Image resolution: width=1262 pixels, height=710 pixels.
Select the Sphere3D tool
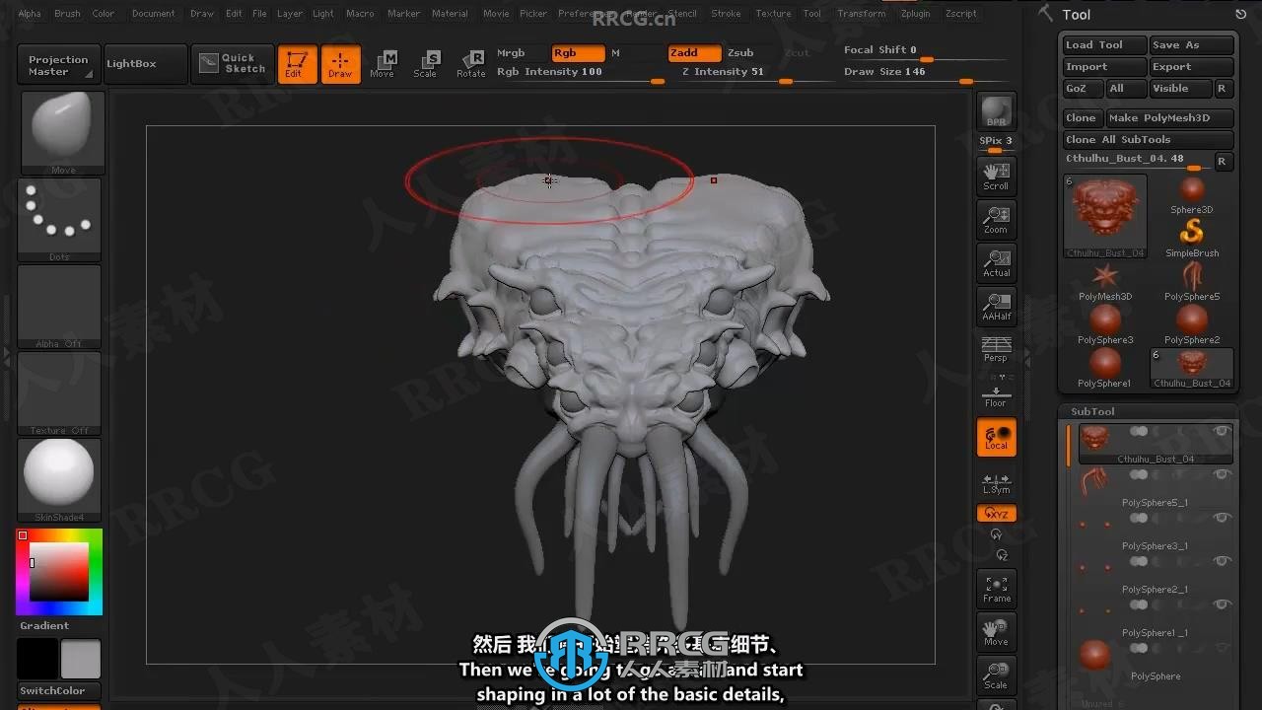pyautogui.click(x=1192, y=195)
